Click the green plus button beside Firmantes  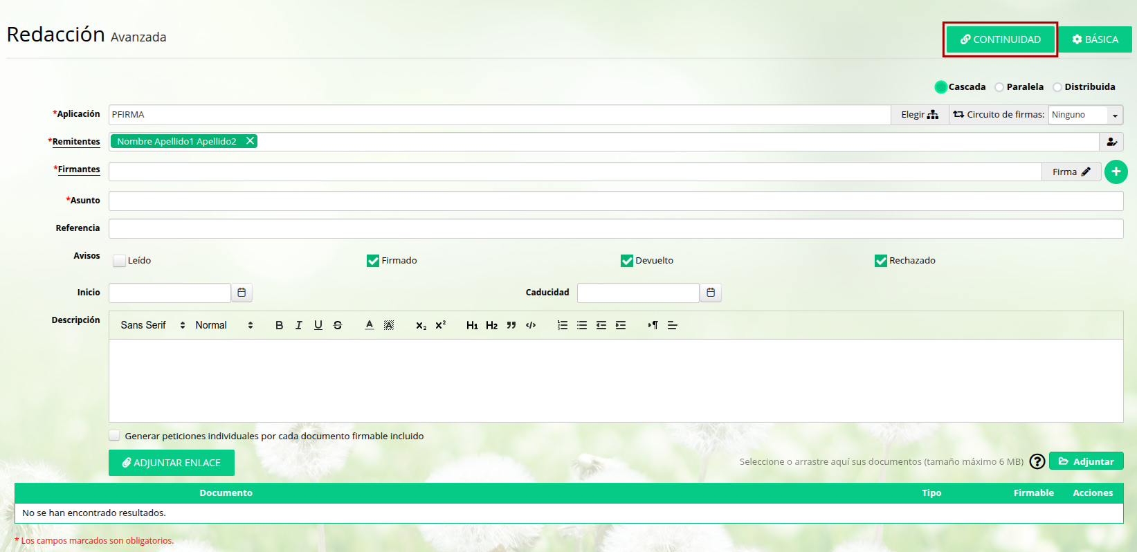click(1116, 172)
